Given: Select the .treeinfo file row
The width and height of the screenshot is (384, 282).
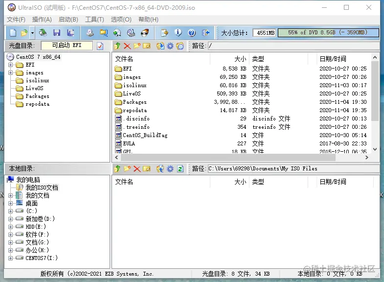Looking at the screenshot, I should (x=241, y=127).
